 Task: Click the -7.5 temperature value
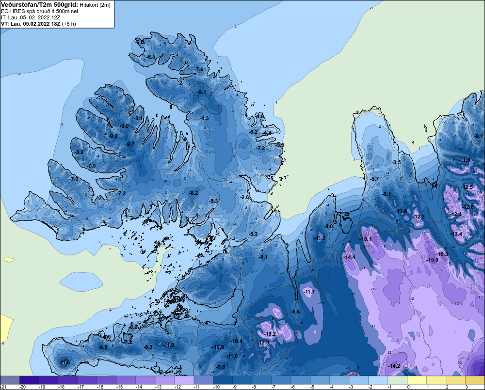(x=91, y=166)
